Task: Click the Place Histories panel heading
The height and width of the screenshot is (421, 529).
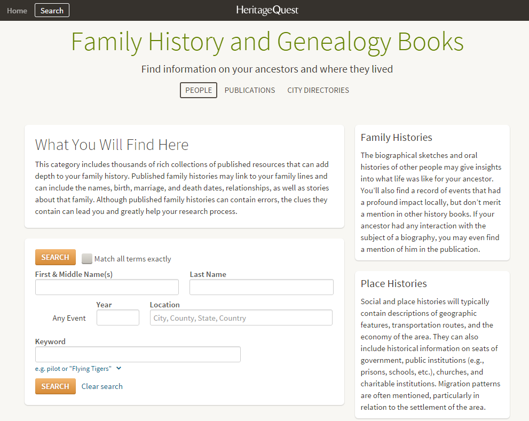Action: [x=393, y=283]
